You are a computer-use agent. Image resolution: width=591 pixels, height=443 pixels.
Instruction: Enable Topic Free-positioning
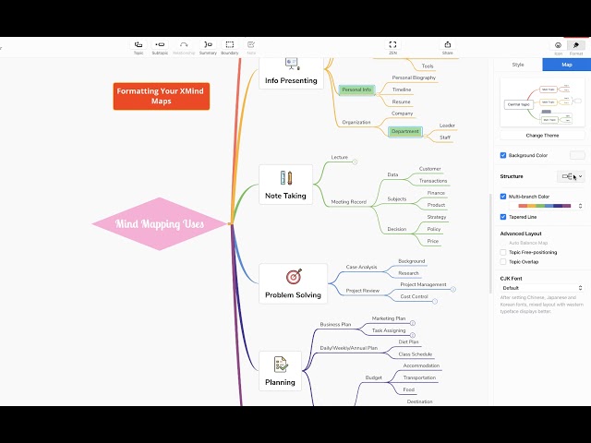(502, 252)
